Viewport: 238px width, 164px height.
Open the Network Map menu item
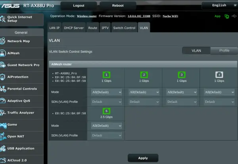point(22,41)
